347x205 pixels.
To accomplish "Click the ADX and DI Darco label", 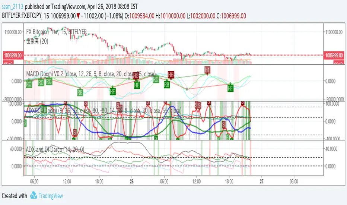I will (x=55, y=149).
